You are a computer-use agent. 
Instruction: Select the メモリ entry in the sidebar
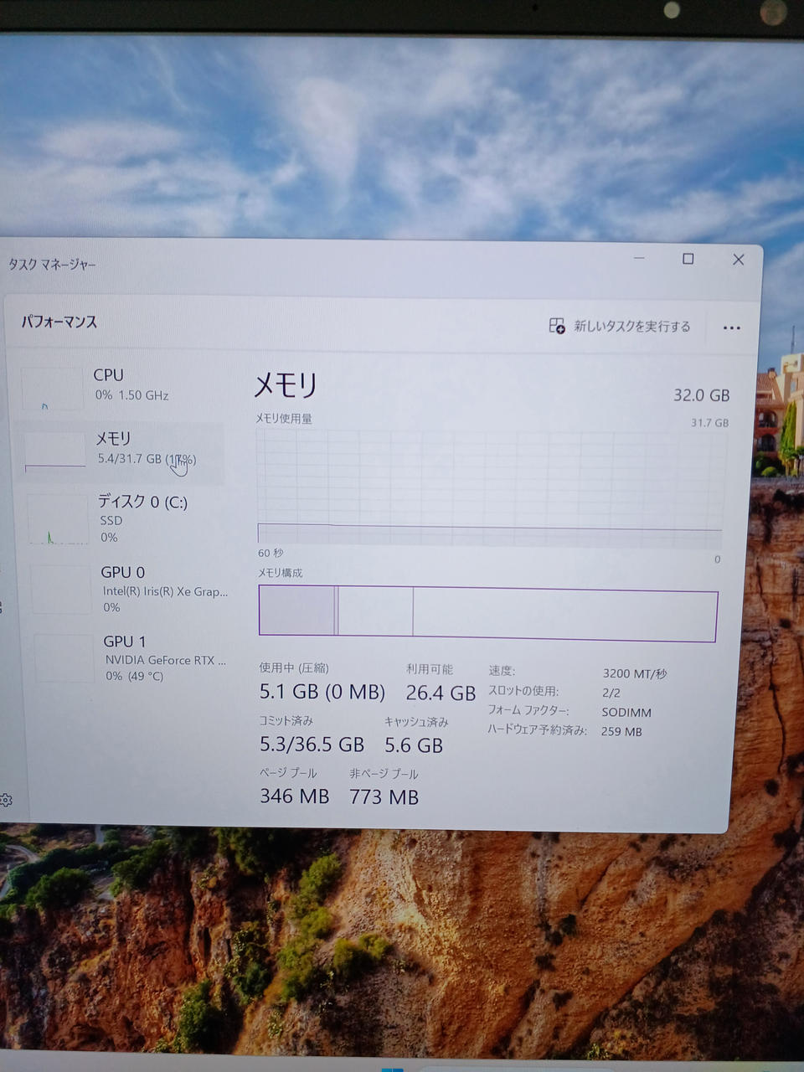126,449
